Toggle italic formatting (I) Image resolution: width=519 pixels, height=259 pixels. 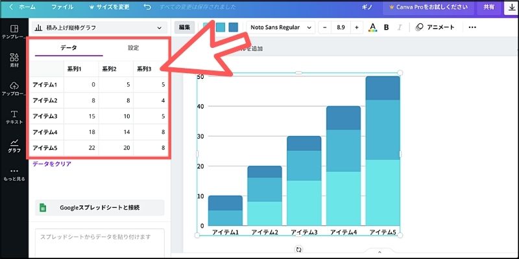coord(400,27)
